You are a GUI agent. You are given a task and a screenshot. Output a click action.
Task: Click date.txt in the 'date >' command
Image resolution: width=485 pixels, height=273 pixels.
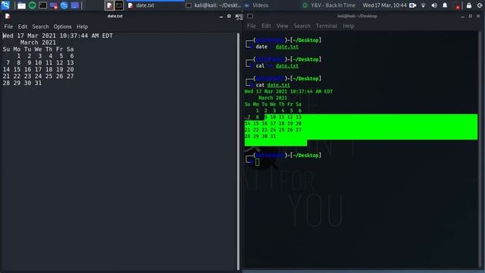(x=287, y=47)
